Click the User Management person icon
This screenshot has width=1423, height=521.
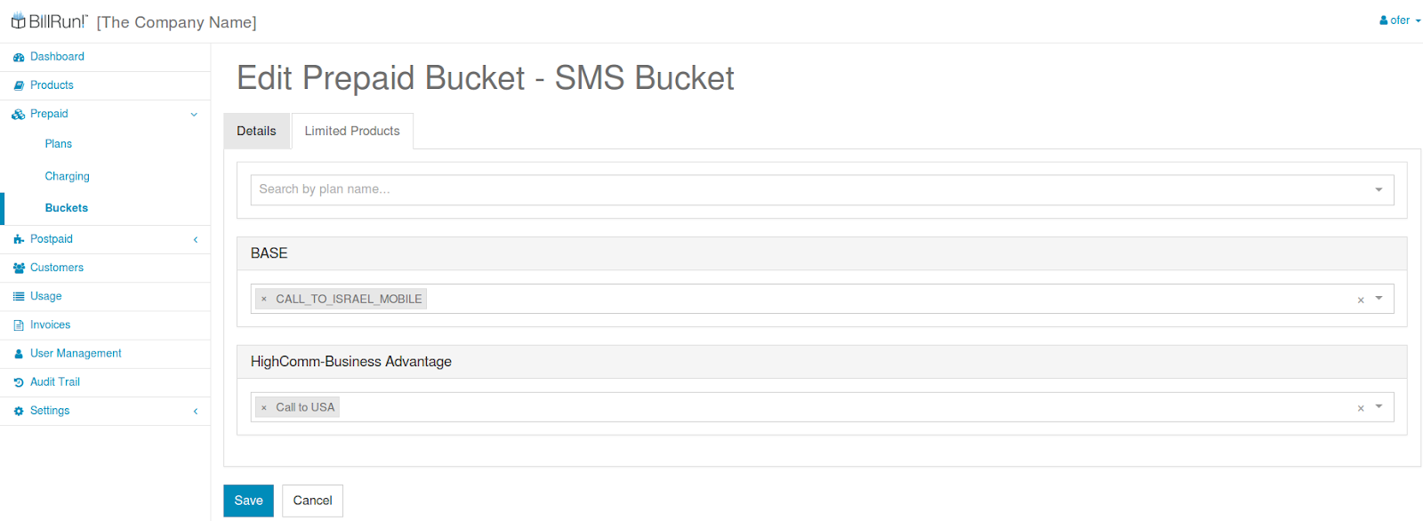tap(19, 354)
